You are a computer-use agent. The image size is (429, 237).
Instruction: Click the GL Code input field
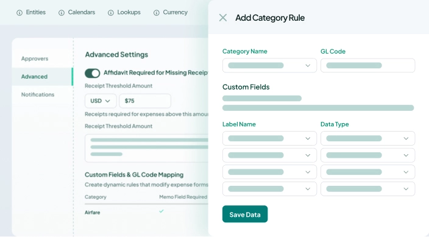point(367,65)
